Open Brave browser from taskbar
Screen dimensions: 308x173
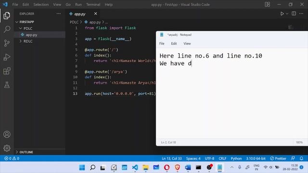pos(178,168)
